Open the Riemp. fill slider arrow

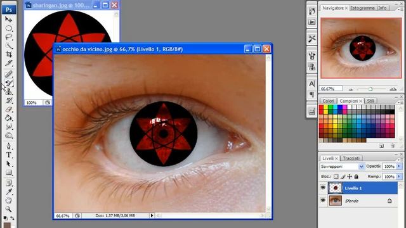pos(399,176)
